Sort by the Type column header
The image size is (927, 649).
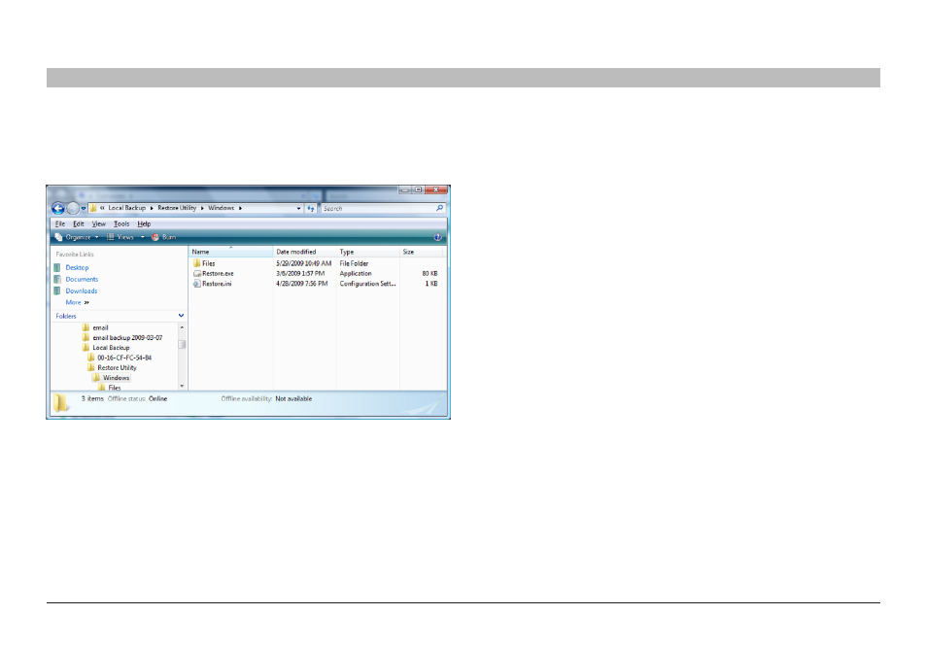pos(367,252)
